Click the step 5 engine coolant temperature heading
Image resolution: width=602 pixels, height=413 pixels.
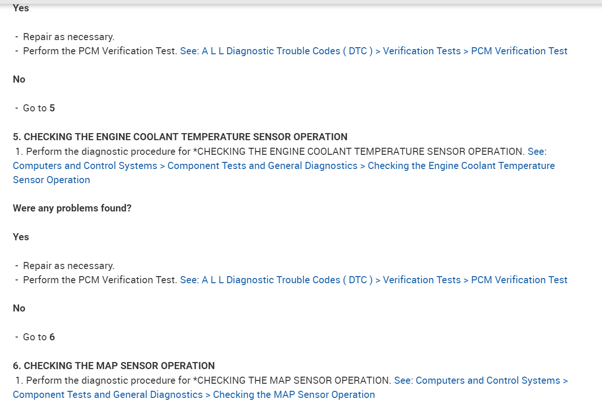pos(180,137)
